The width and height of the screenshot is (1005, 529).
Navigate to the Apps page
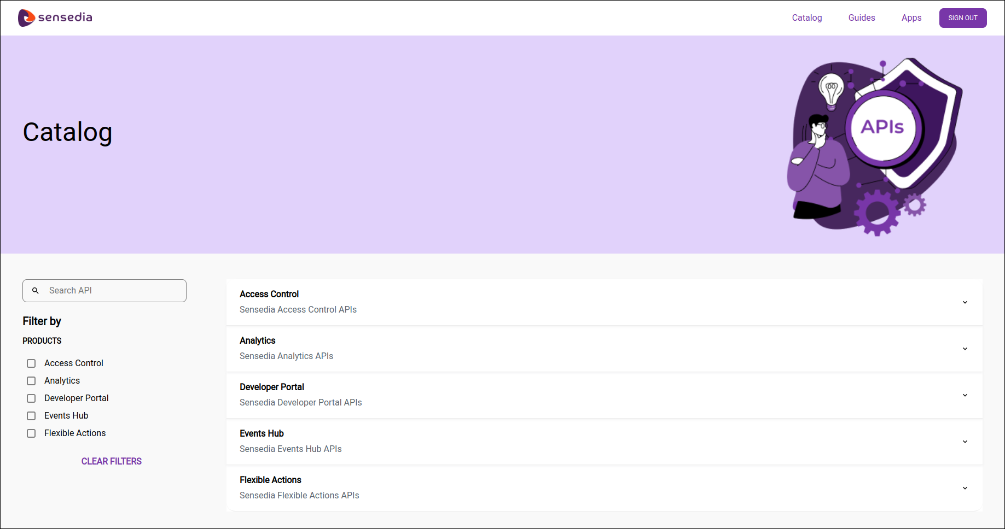coord(911,17)
